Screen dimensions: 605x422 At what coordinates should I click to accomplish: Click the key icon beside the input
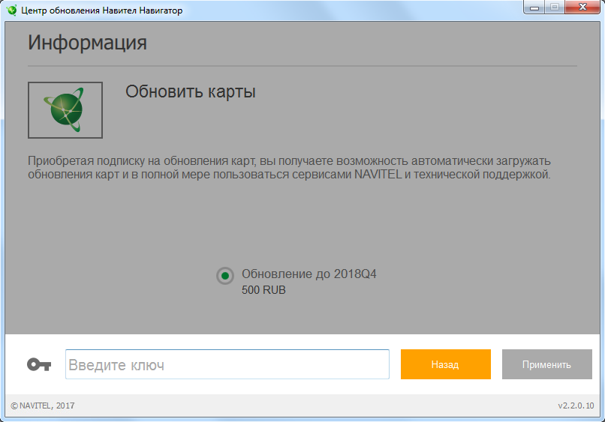click(39, 364)
